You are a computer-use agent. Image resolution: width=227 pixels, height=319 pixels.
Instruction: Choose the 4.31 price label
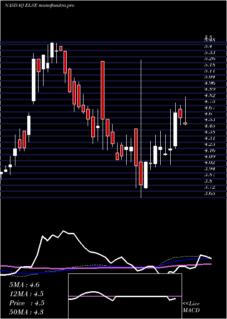(x=210, y=138)
